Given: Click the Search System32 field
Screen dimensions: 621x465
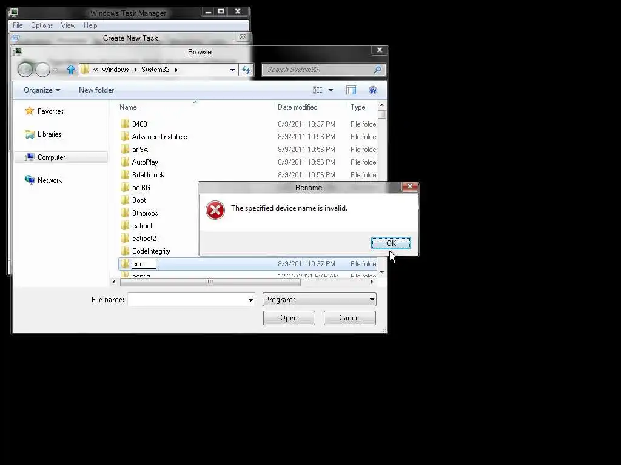Looking at the screenshot, I should tap(323, 70).
